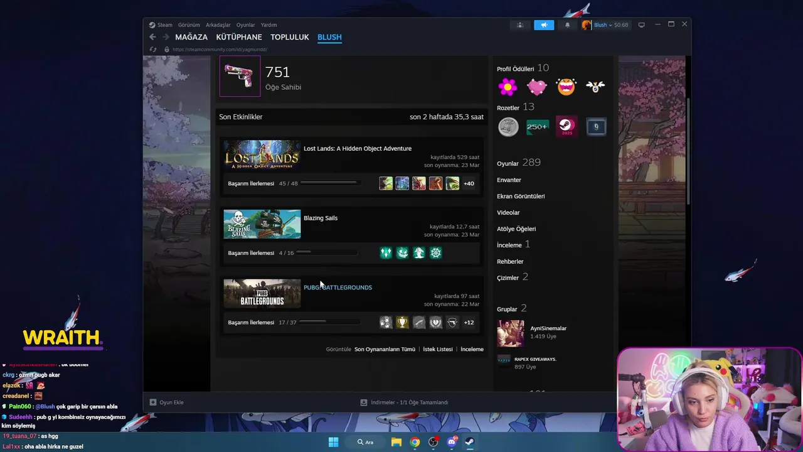This screenshot has height=452, width=803.
Task: Go to the MAĞAZA tab
Action: [191, 37]
